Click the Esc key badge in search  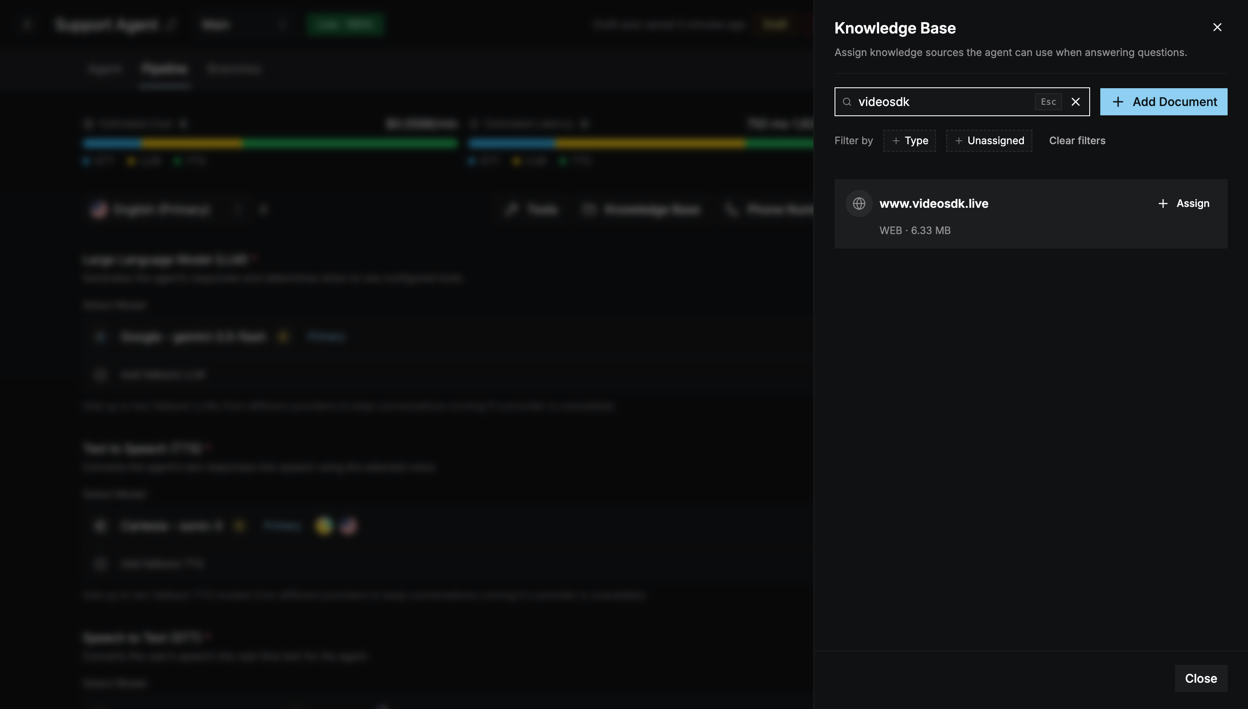[x=1048, y=102]
